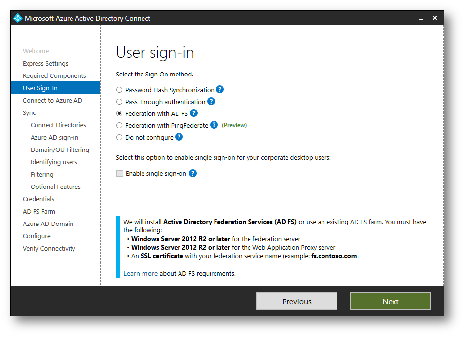
Task: Click 'Select the Sign On method.' text
Action: [x=154, y=75]
